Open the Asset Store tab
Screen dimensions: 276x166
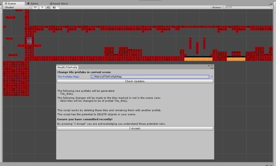[59, 3]
